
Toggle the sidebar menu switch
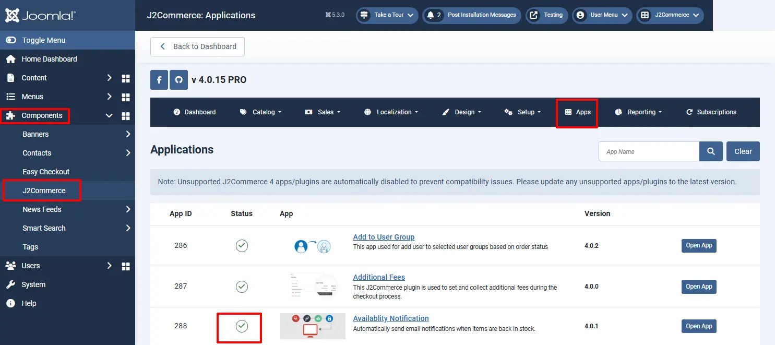pos(11,40)
